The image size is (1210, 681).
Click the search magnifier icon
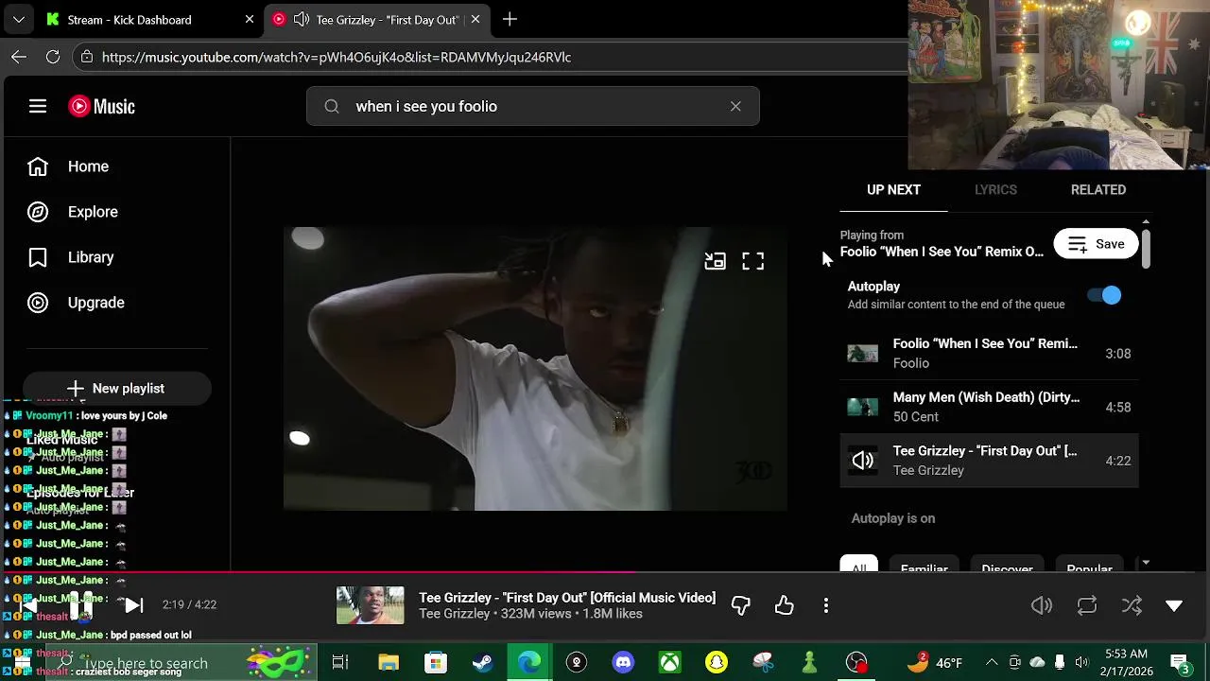click(332, 107)
